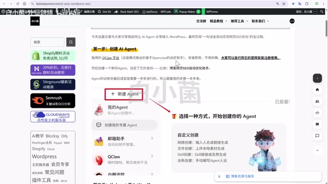The image size is (328, 184).
Task: Reload the page with the refresh icon
Action: click(17, 4)
